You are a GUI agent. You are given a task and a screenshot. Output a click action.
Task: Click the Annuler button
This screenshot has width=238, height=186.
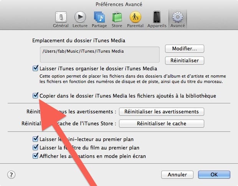(x=177, y=174)
